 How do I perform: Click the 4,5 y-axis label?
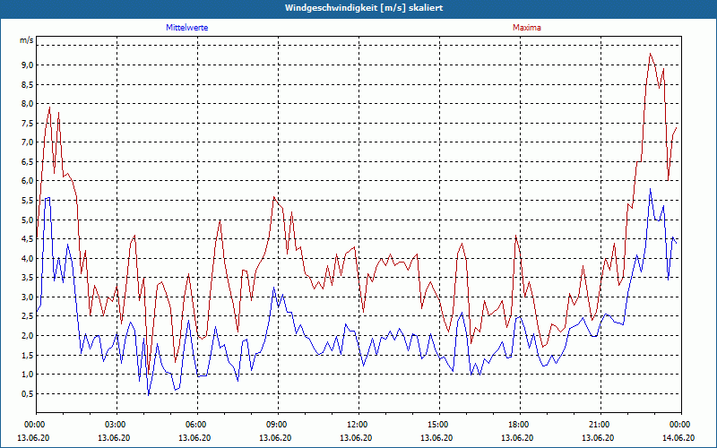27,238
